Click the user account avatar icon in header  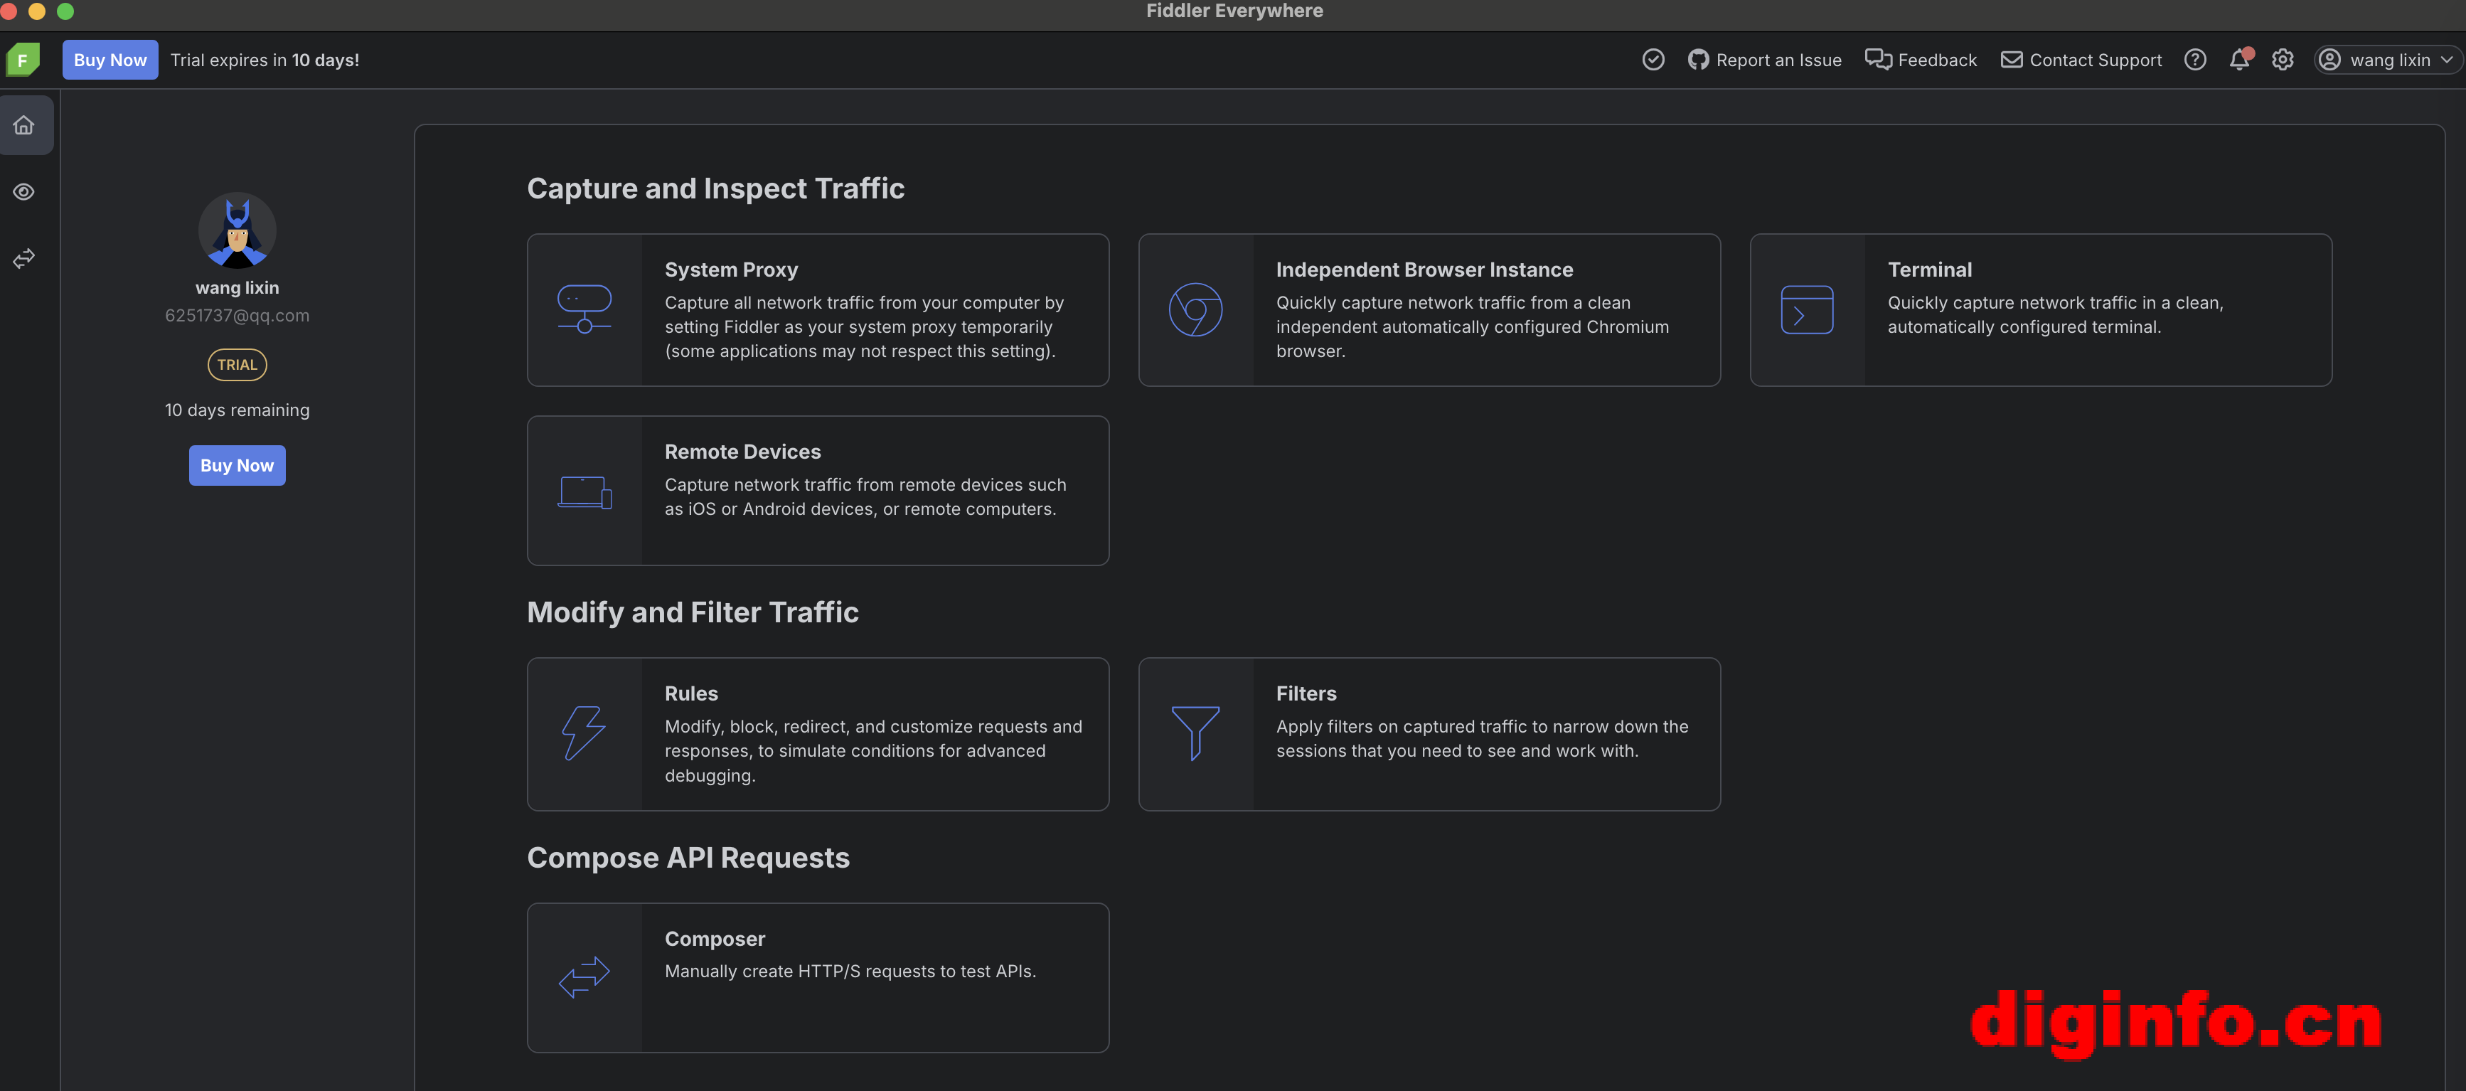(x=2330, y=60)
